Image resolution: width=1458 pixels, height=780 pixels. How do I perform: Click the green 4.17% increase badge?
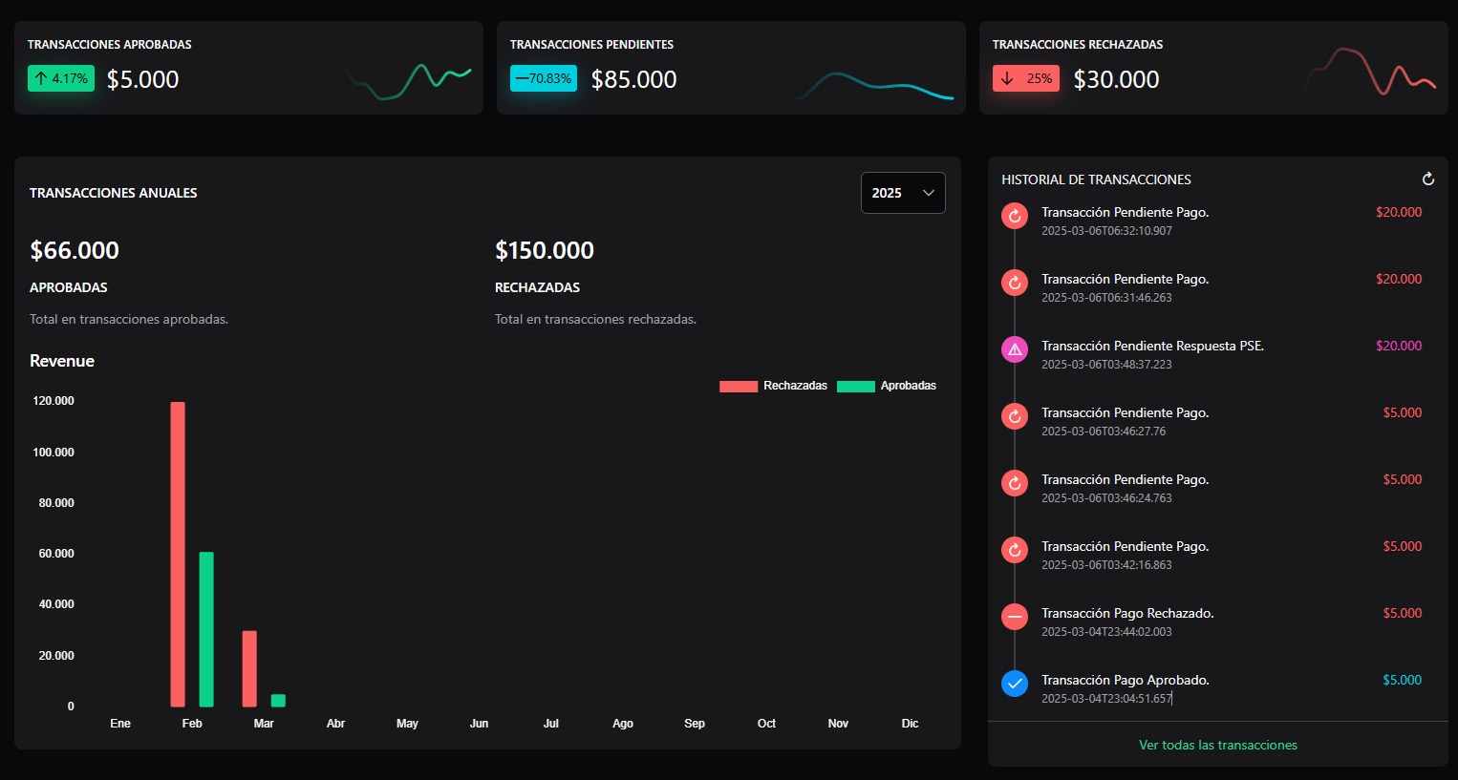click(61, 78)
